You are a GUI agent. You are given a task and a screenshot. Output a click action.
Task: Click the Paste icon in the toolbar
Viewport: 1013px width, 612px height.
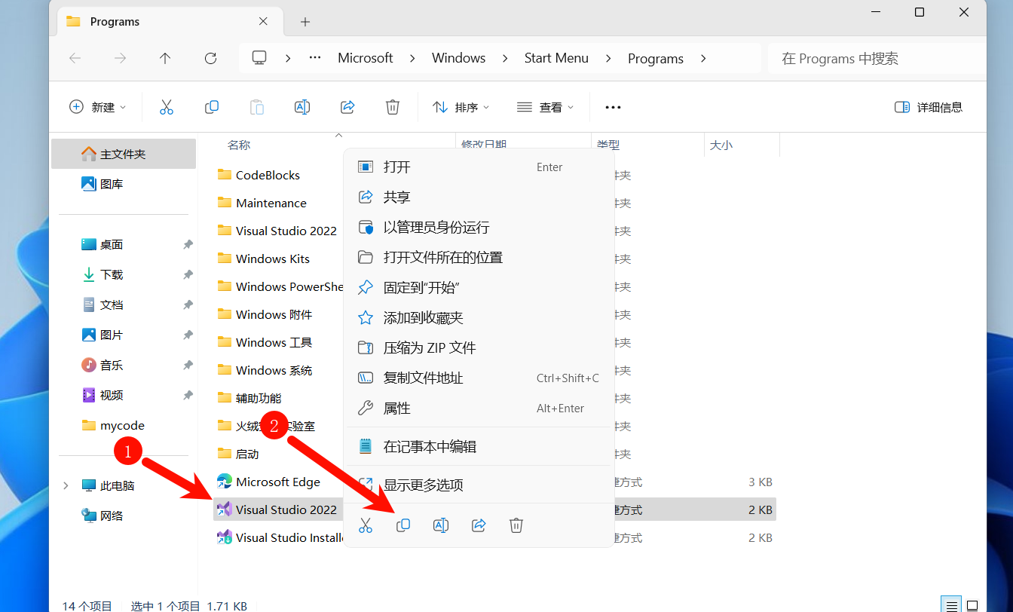257,107
